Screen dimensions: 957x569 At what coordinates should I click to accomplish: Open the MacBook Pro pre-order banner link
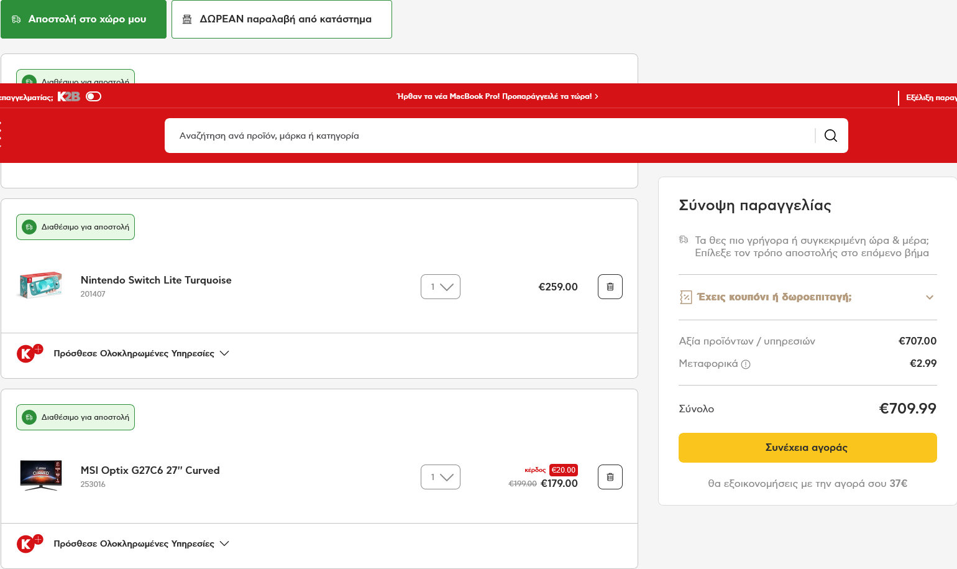point(497,96)
